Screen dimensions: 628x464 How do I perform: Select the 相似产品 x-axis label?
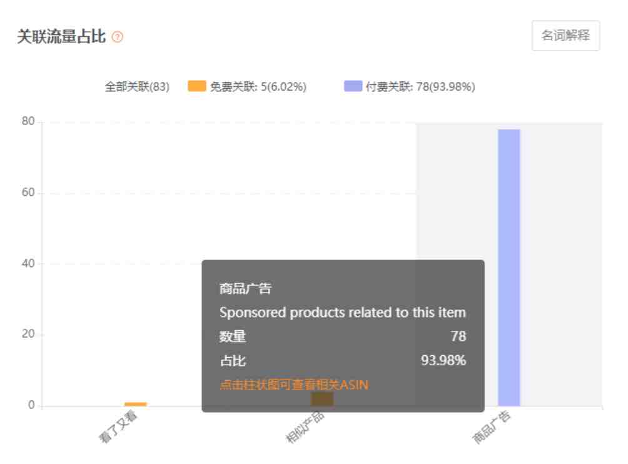[305, 426]
